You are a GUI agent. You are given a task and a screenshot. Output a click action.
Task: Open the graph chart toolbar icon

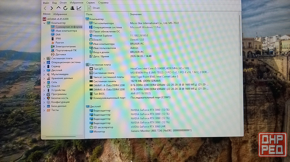pyautogui.click(x=79, y=8)
